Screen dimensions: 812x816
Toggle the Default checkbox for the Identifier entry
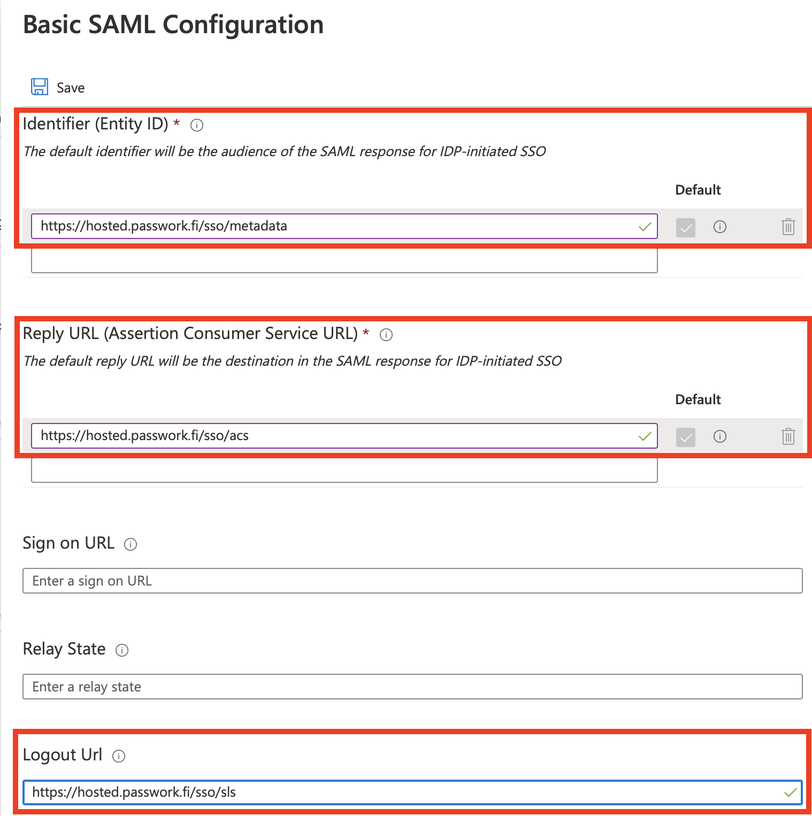pyautogui.click(x=685, y=227)
